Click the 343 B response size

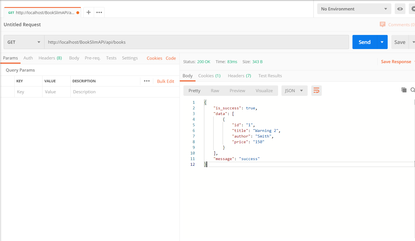point(258,62)
